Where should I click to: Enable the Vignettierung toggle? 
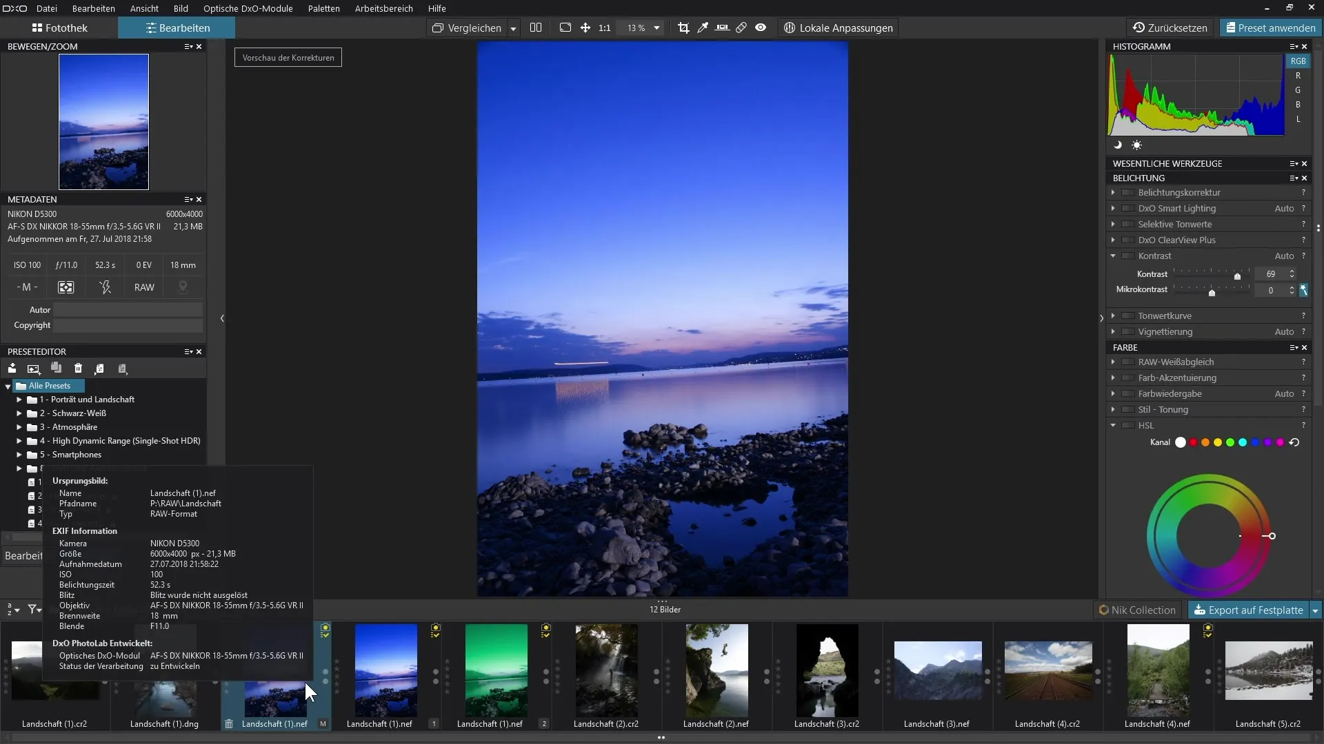click(x=1128, y=332)
